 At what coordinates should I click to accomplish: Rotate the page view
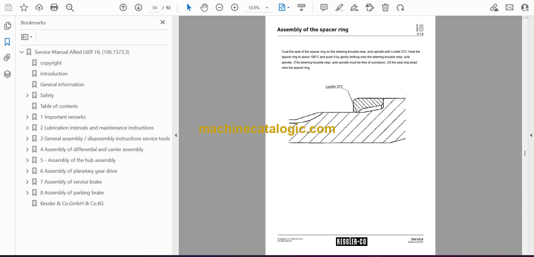(x=400, y=7)
